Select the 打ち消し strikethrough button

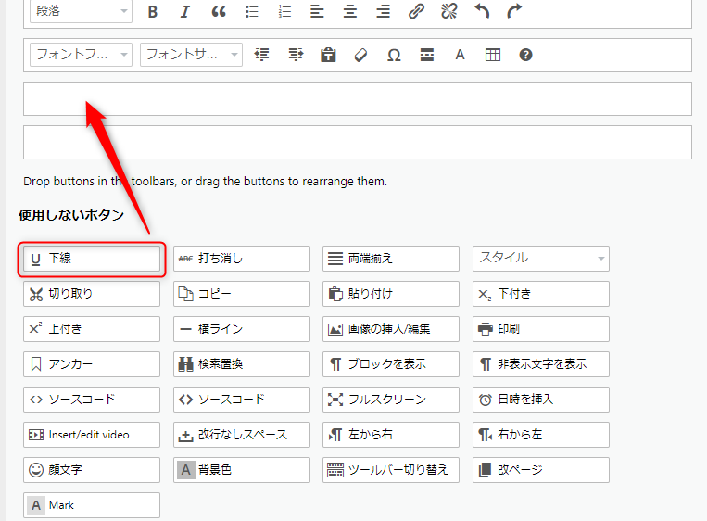242,259
